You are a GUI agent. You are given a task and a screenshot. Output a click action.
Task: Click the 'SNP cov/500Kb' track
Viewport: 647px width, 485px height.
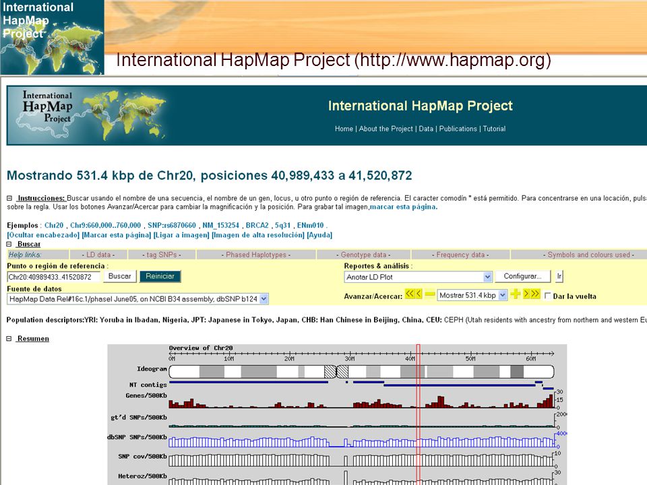[361, 460]
